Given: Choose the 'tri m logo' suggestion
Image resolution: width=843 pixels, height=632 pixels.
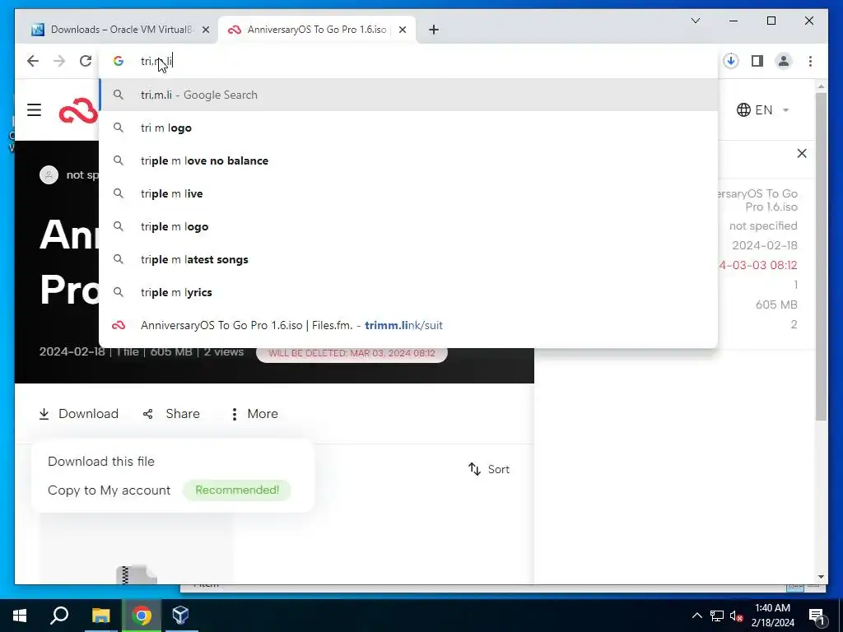Looking at the screenshot, I should pyautogui.click(x=408, y=128).
